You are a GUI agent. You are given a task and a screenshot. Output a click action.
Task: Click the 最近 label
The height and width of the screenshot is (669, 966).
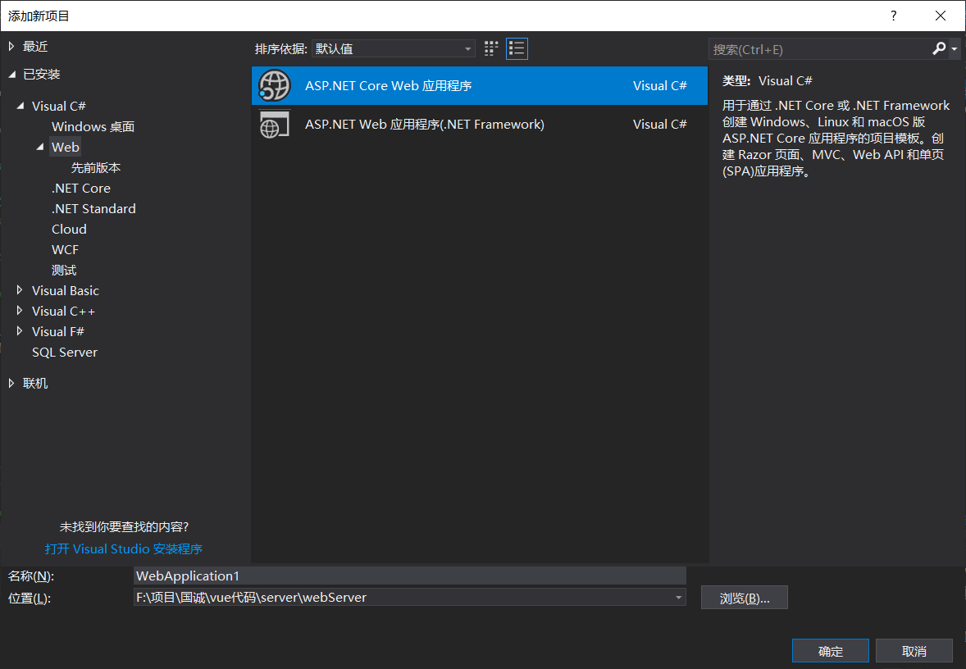coord(35,47)
